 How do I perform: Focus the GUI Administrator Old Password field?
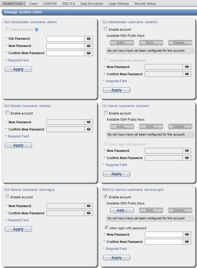(x=65, y=39)
